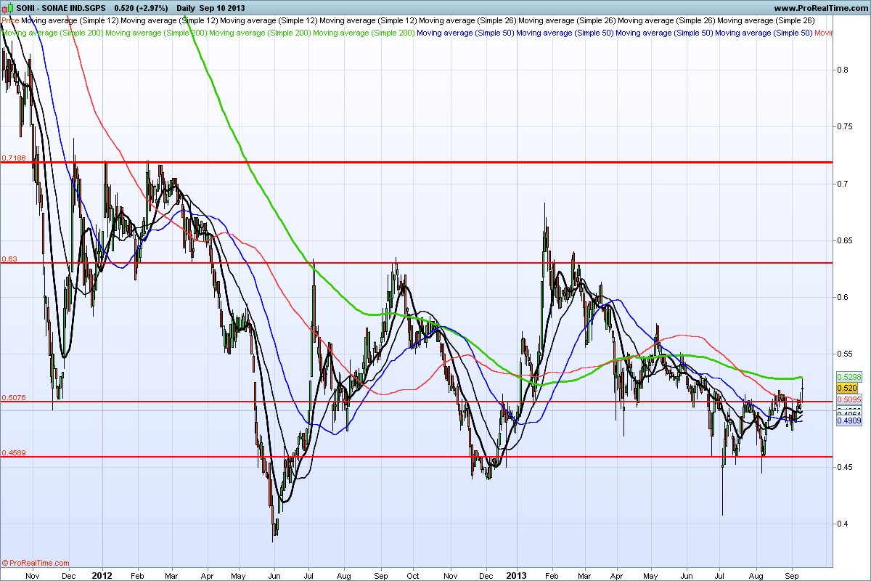Image resolution: width=871 pixels, height=581 pixels.
Task: Click the 0.7 price axis label
Action: point(843,184)
